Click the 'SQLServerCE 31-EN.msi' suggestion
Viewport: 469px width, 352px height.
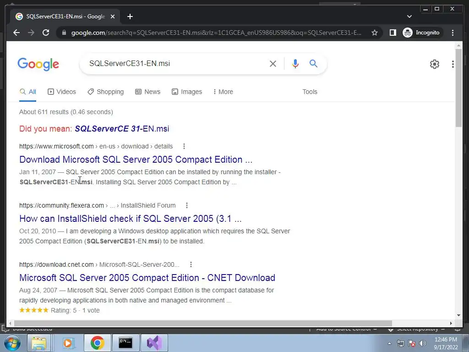122,129
